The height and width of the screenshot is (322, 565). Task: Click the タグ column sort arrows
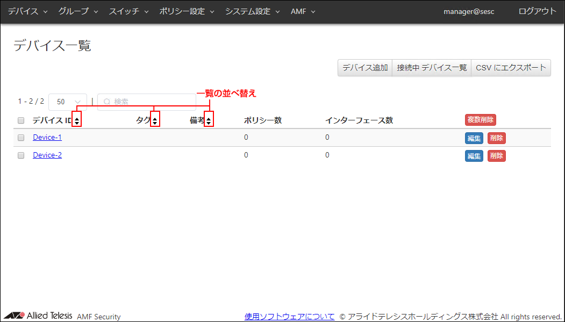(155, 121)
